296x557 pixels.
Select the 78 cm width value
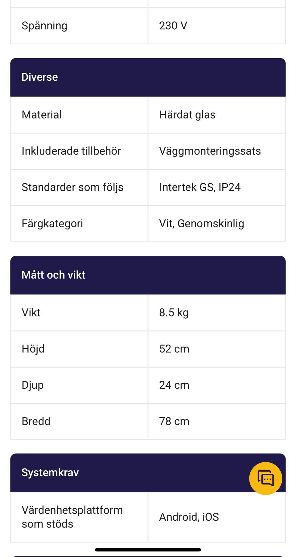[174, 421]
